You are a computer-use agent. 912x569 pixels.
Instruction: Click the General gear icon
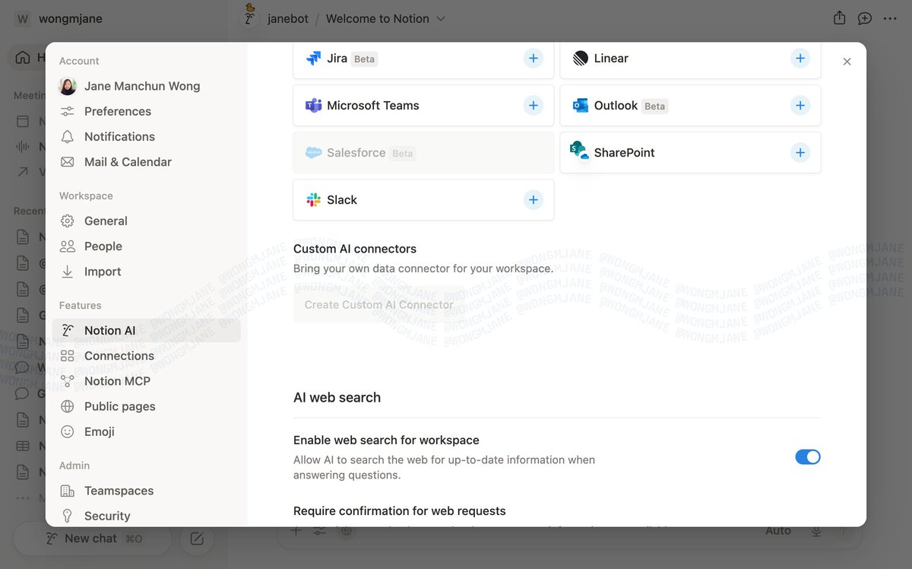[68, 221]
